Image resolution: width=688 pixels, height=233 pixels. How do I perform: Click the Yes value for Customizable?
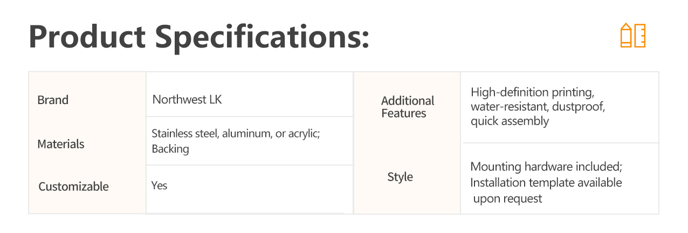160,186
